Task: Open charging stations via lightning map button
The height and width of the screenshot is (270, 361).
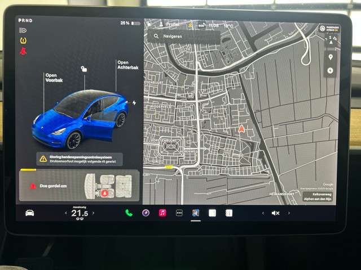Action: (331, 70)
